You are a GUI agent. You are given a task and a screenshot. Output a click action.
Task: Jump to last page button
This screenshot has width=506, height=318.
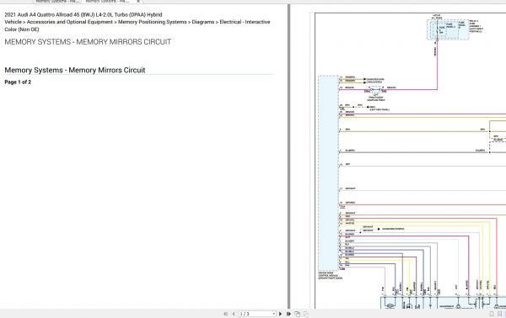[x=288, y=314]
